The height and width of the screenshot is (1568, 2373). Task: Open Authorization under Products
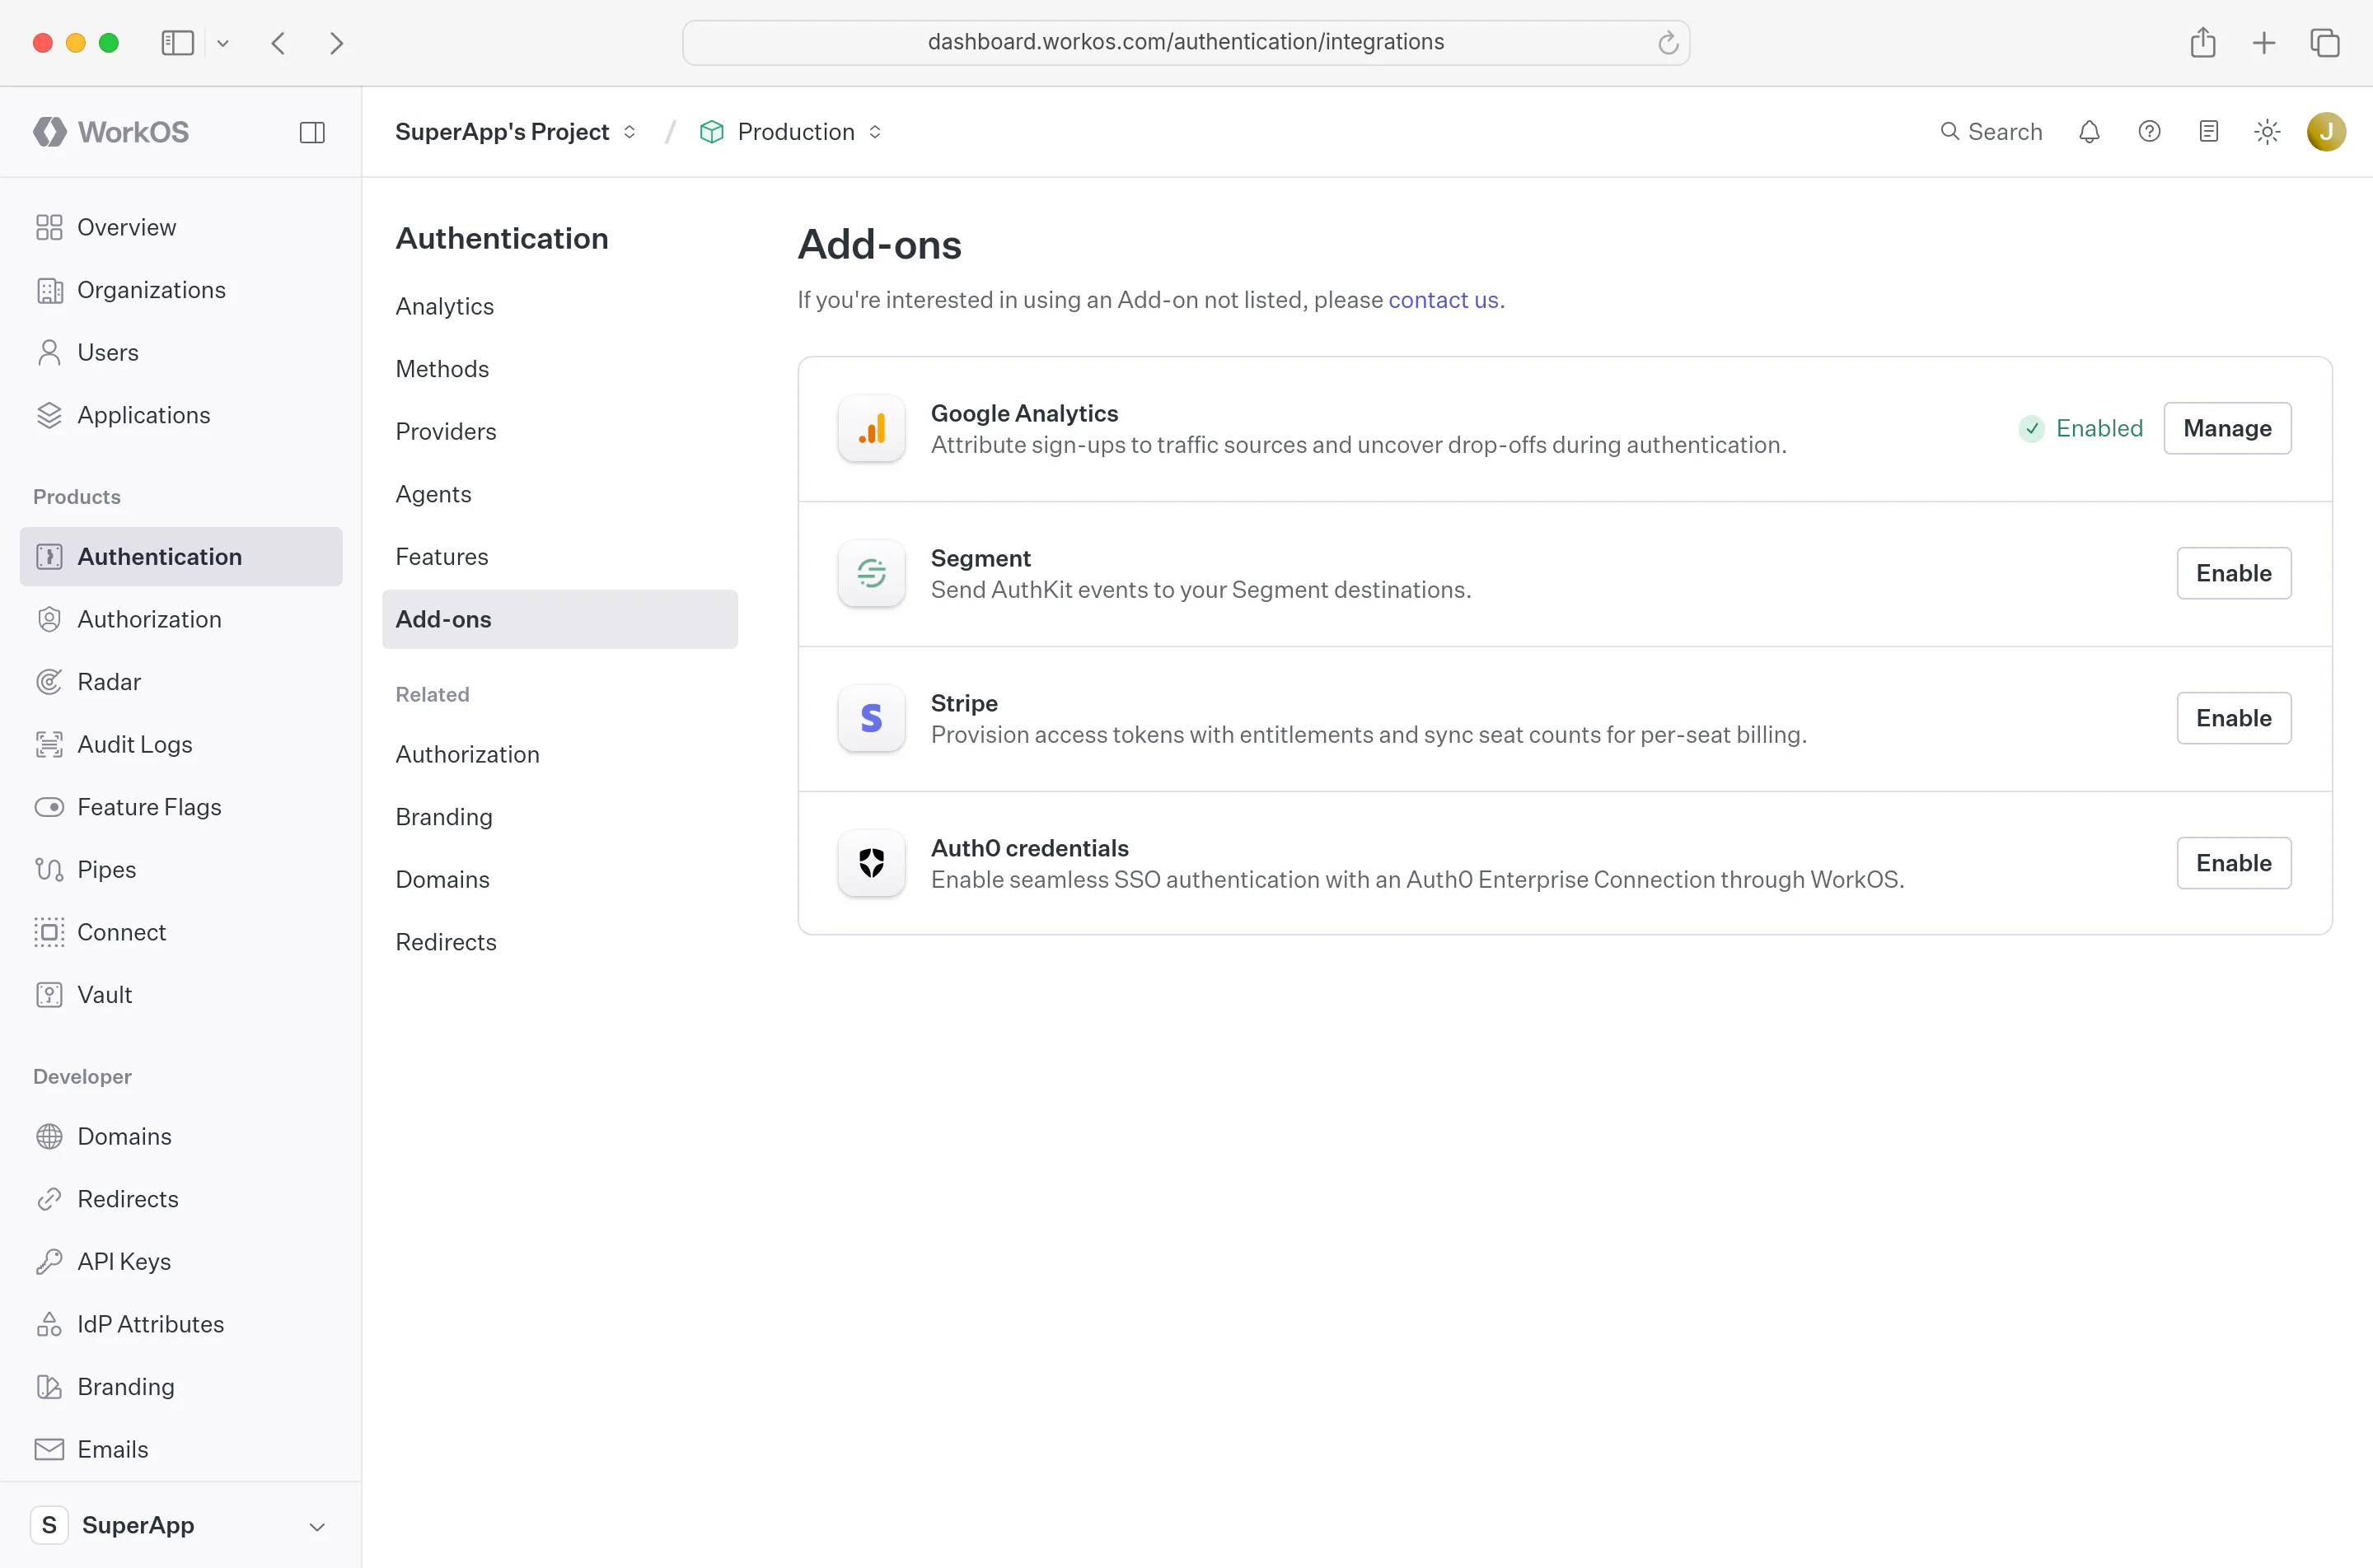[181, 619]
